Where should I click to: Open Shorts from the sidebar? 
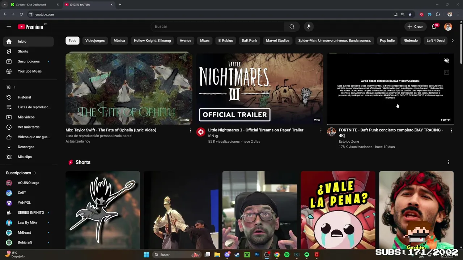[29, 51]
